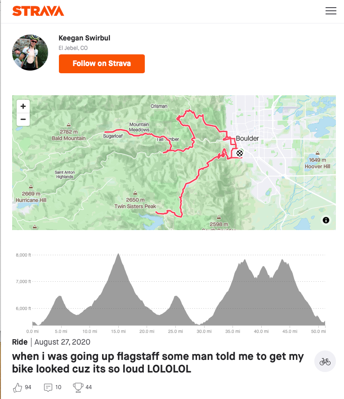Click the kudos thumbs-up icon
The height and width of the screenshot is (399, 344).
[x=18, y=387]
